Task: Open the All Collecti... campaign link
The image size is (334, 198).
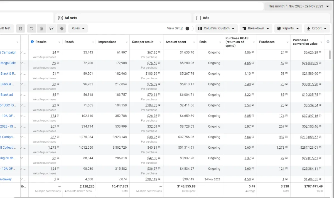Action: pyautogui.click(x=7, y=148)
